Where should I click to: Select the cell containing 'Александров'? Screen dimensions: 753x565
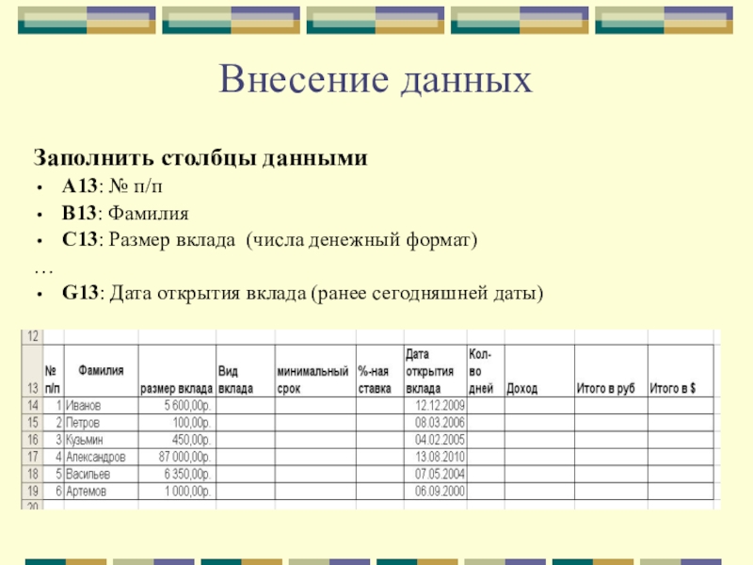pyautogui.click(x=102, y=457)
